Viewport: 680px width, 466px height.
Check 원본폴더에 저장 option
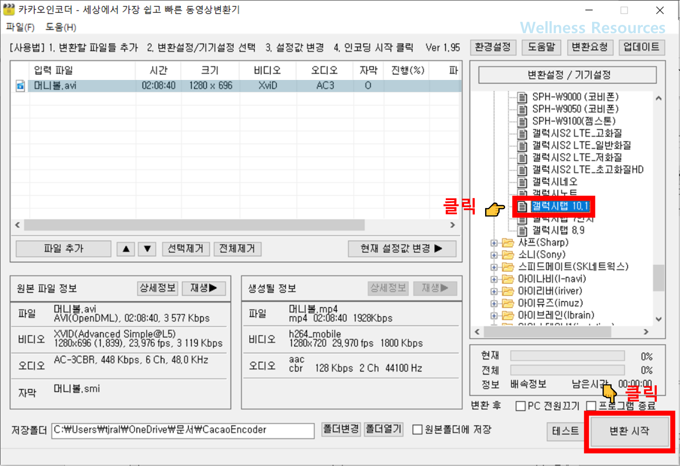[x=418, y=430]
